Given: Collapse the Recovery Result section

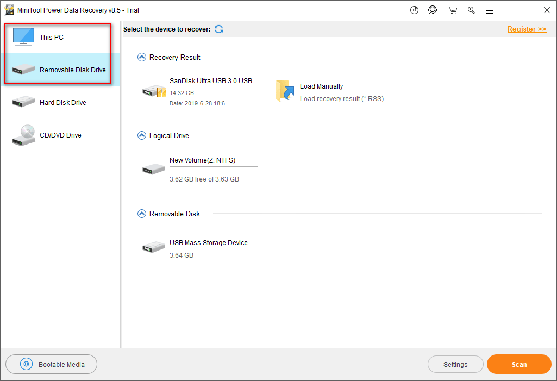Looking at the screenshot, I should (142, 57).
